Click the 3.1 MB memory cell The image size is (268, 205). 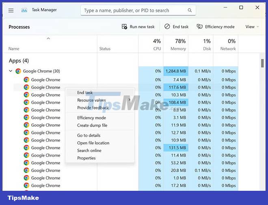(176, 118)
